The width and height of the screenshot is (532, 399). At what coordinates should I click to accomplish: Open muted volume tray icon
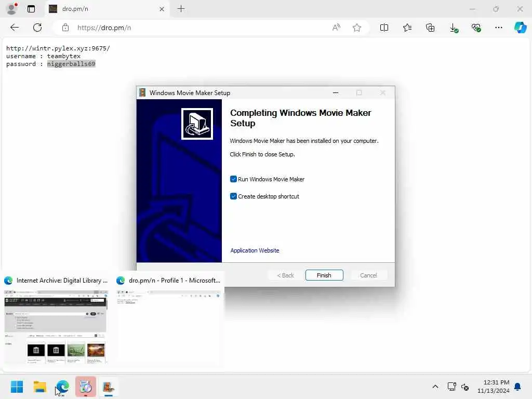coord(465,387)
